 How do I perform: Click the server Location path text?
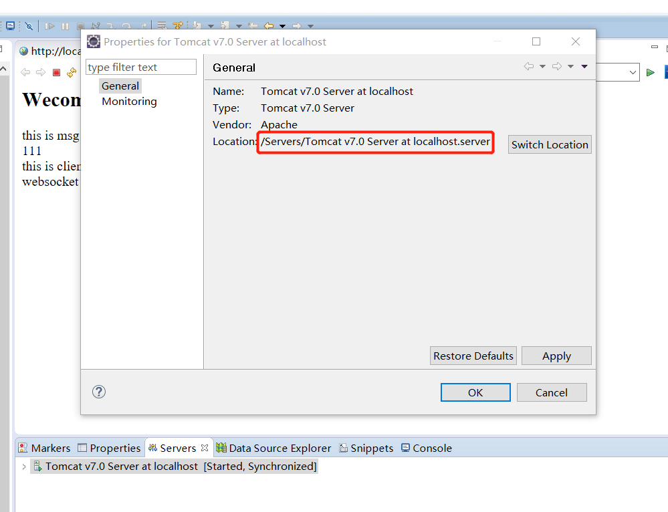pos(375,142)
